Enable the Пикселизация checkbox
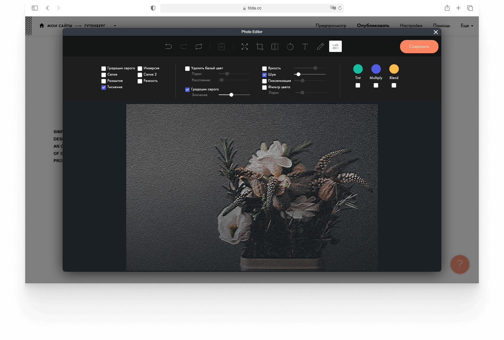The image size is (504, 340). pos(265,81)
